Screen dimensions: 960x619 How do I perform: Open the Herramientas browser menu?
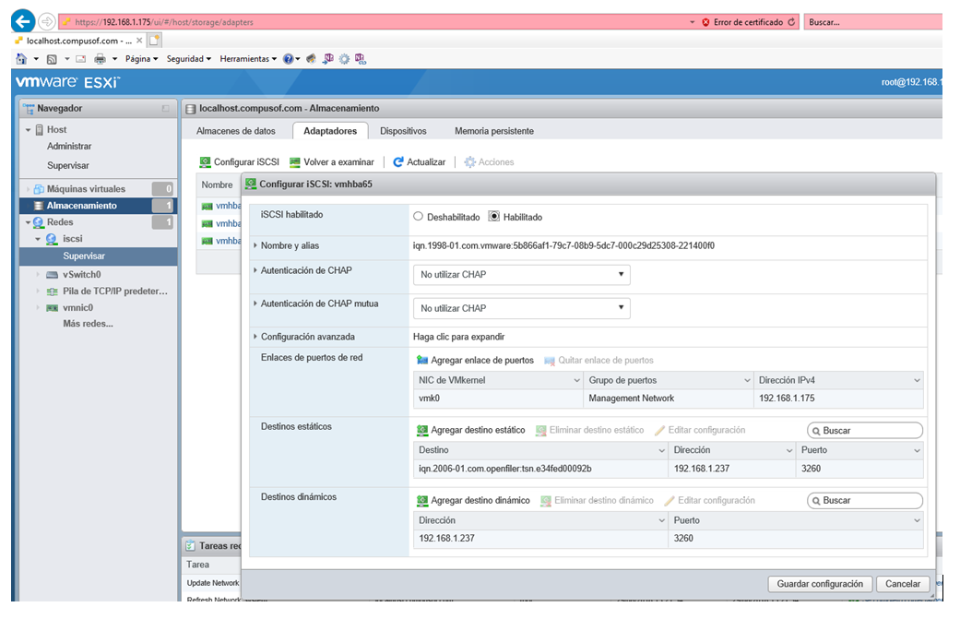coord(248,59)
